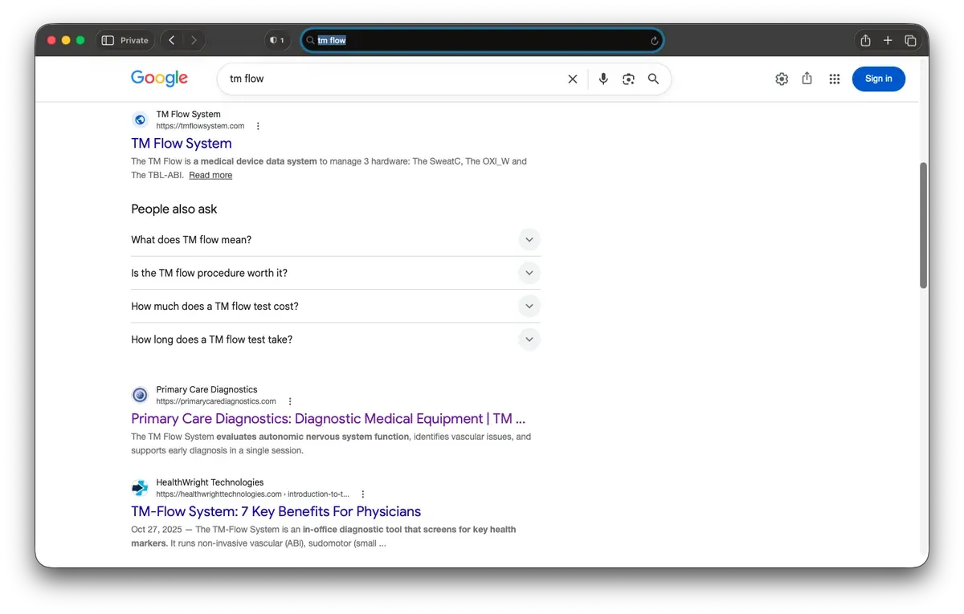The image size is (964, 614).
Task: Open more options for healthwrighttechnologies.com result
Action: pyautogui.click(x=363, y=494)
